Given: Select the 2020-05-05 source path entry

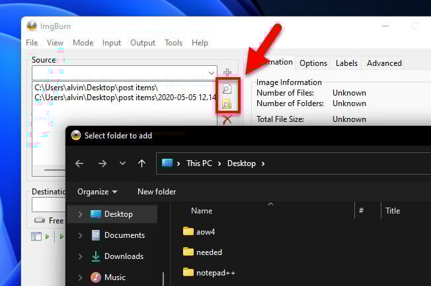Looking at the screenshot, I should pos(126,98).
